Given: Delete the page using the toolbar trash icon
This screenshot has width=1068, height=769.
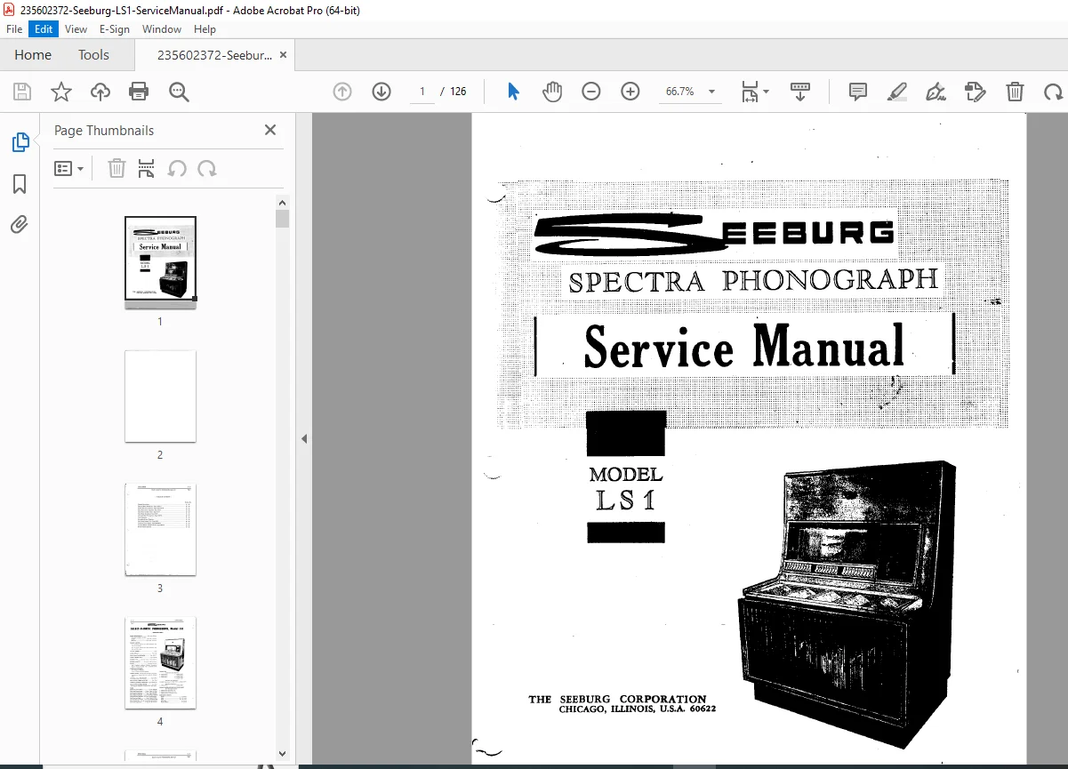Looking at the screenshot, I should click(x=1015, y=92).
